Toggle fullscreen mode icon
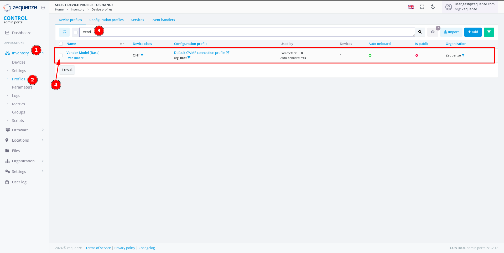Image resolution: width=504 pixels, height=253 pixels. (422, 7)
